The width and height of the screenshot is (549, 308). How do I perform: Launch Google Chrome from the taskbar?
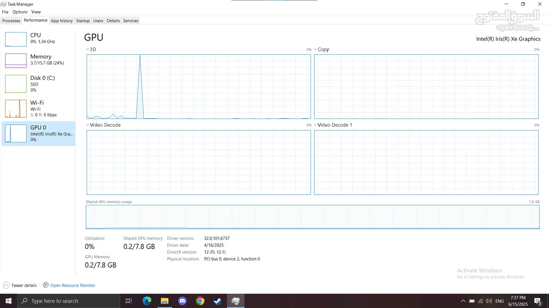pos(200,301)
